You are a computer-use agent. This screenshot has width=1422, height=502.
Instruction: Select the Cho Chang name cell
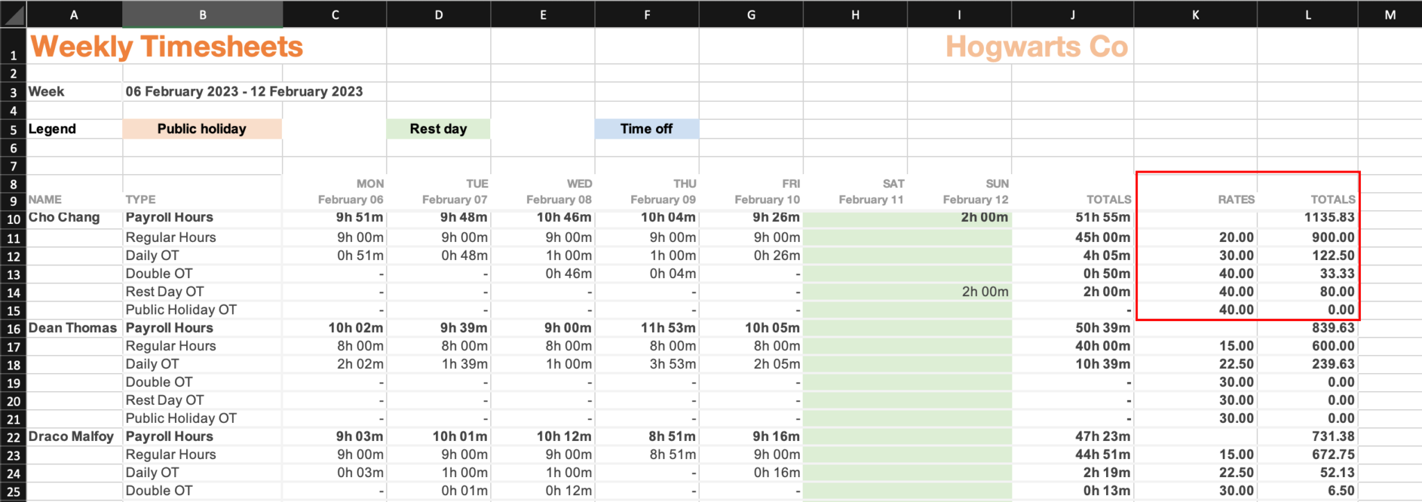(x=64, y=218)
